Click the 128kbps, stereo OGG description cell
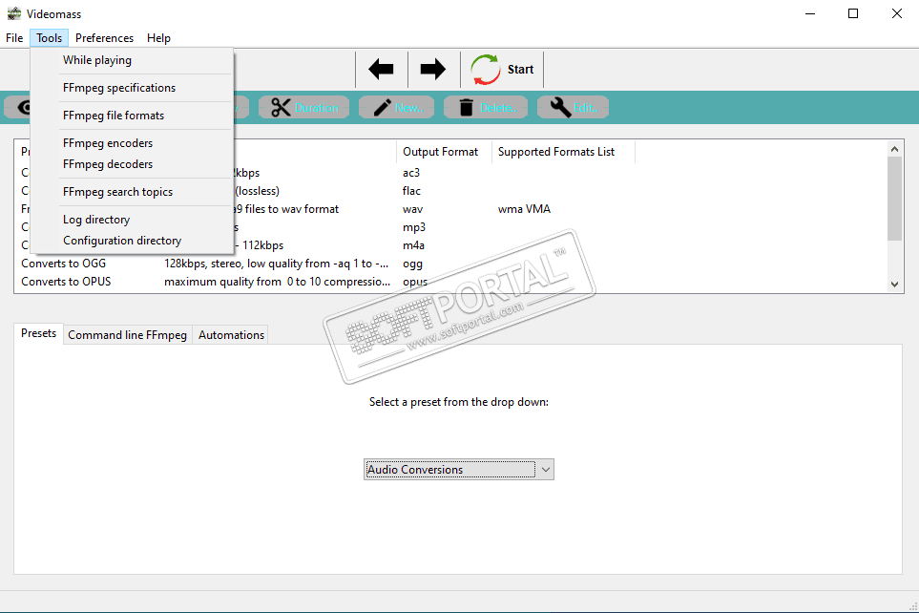 click(276, 264)
